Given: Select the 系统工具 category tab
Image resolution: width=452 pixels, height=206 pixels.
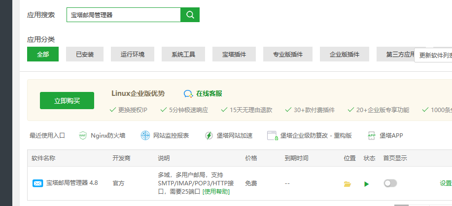Looking at the screenshot, I should pos(183,54).
